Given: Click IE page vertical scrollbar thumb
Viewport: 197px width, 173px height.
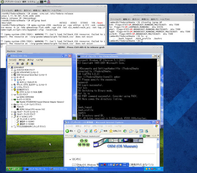Looking at the screenshot, I should [x=158, y=146].
